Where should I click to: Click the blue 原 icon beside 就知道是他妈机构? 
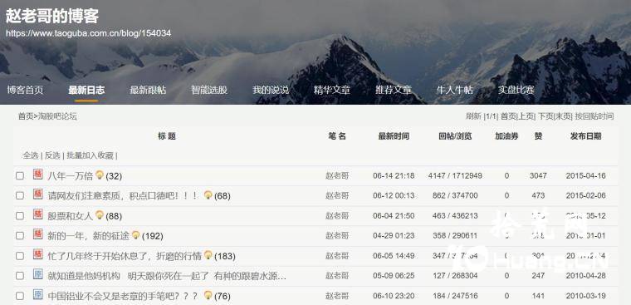click(x=38, y=274)
